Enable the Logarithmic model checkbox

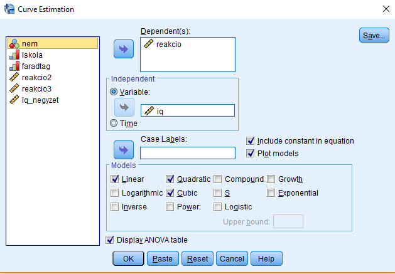pyautogui.click(x=115, y=193)
